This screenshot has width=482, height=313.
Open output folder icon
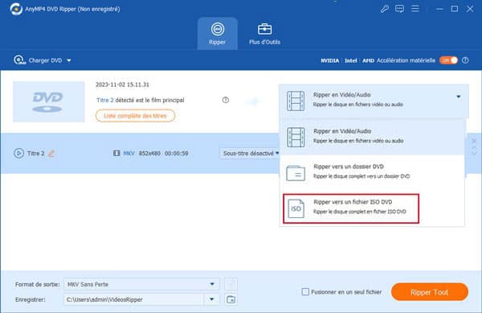coord(231,299)
